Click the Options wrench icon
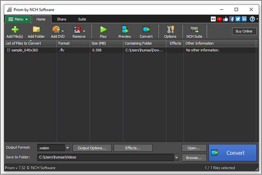The image size is (262, 175). [x=170, y=30]
